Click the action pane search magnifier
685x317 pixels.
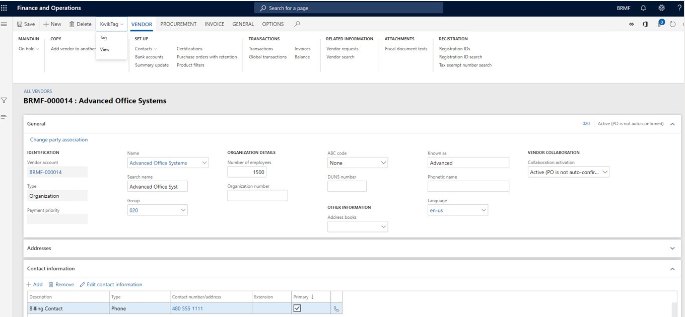[x=297, y=24]
